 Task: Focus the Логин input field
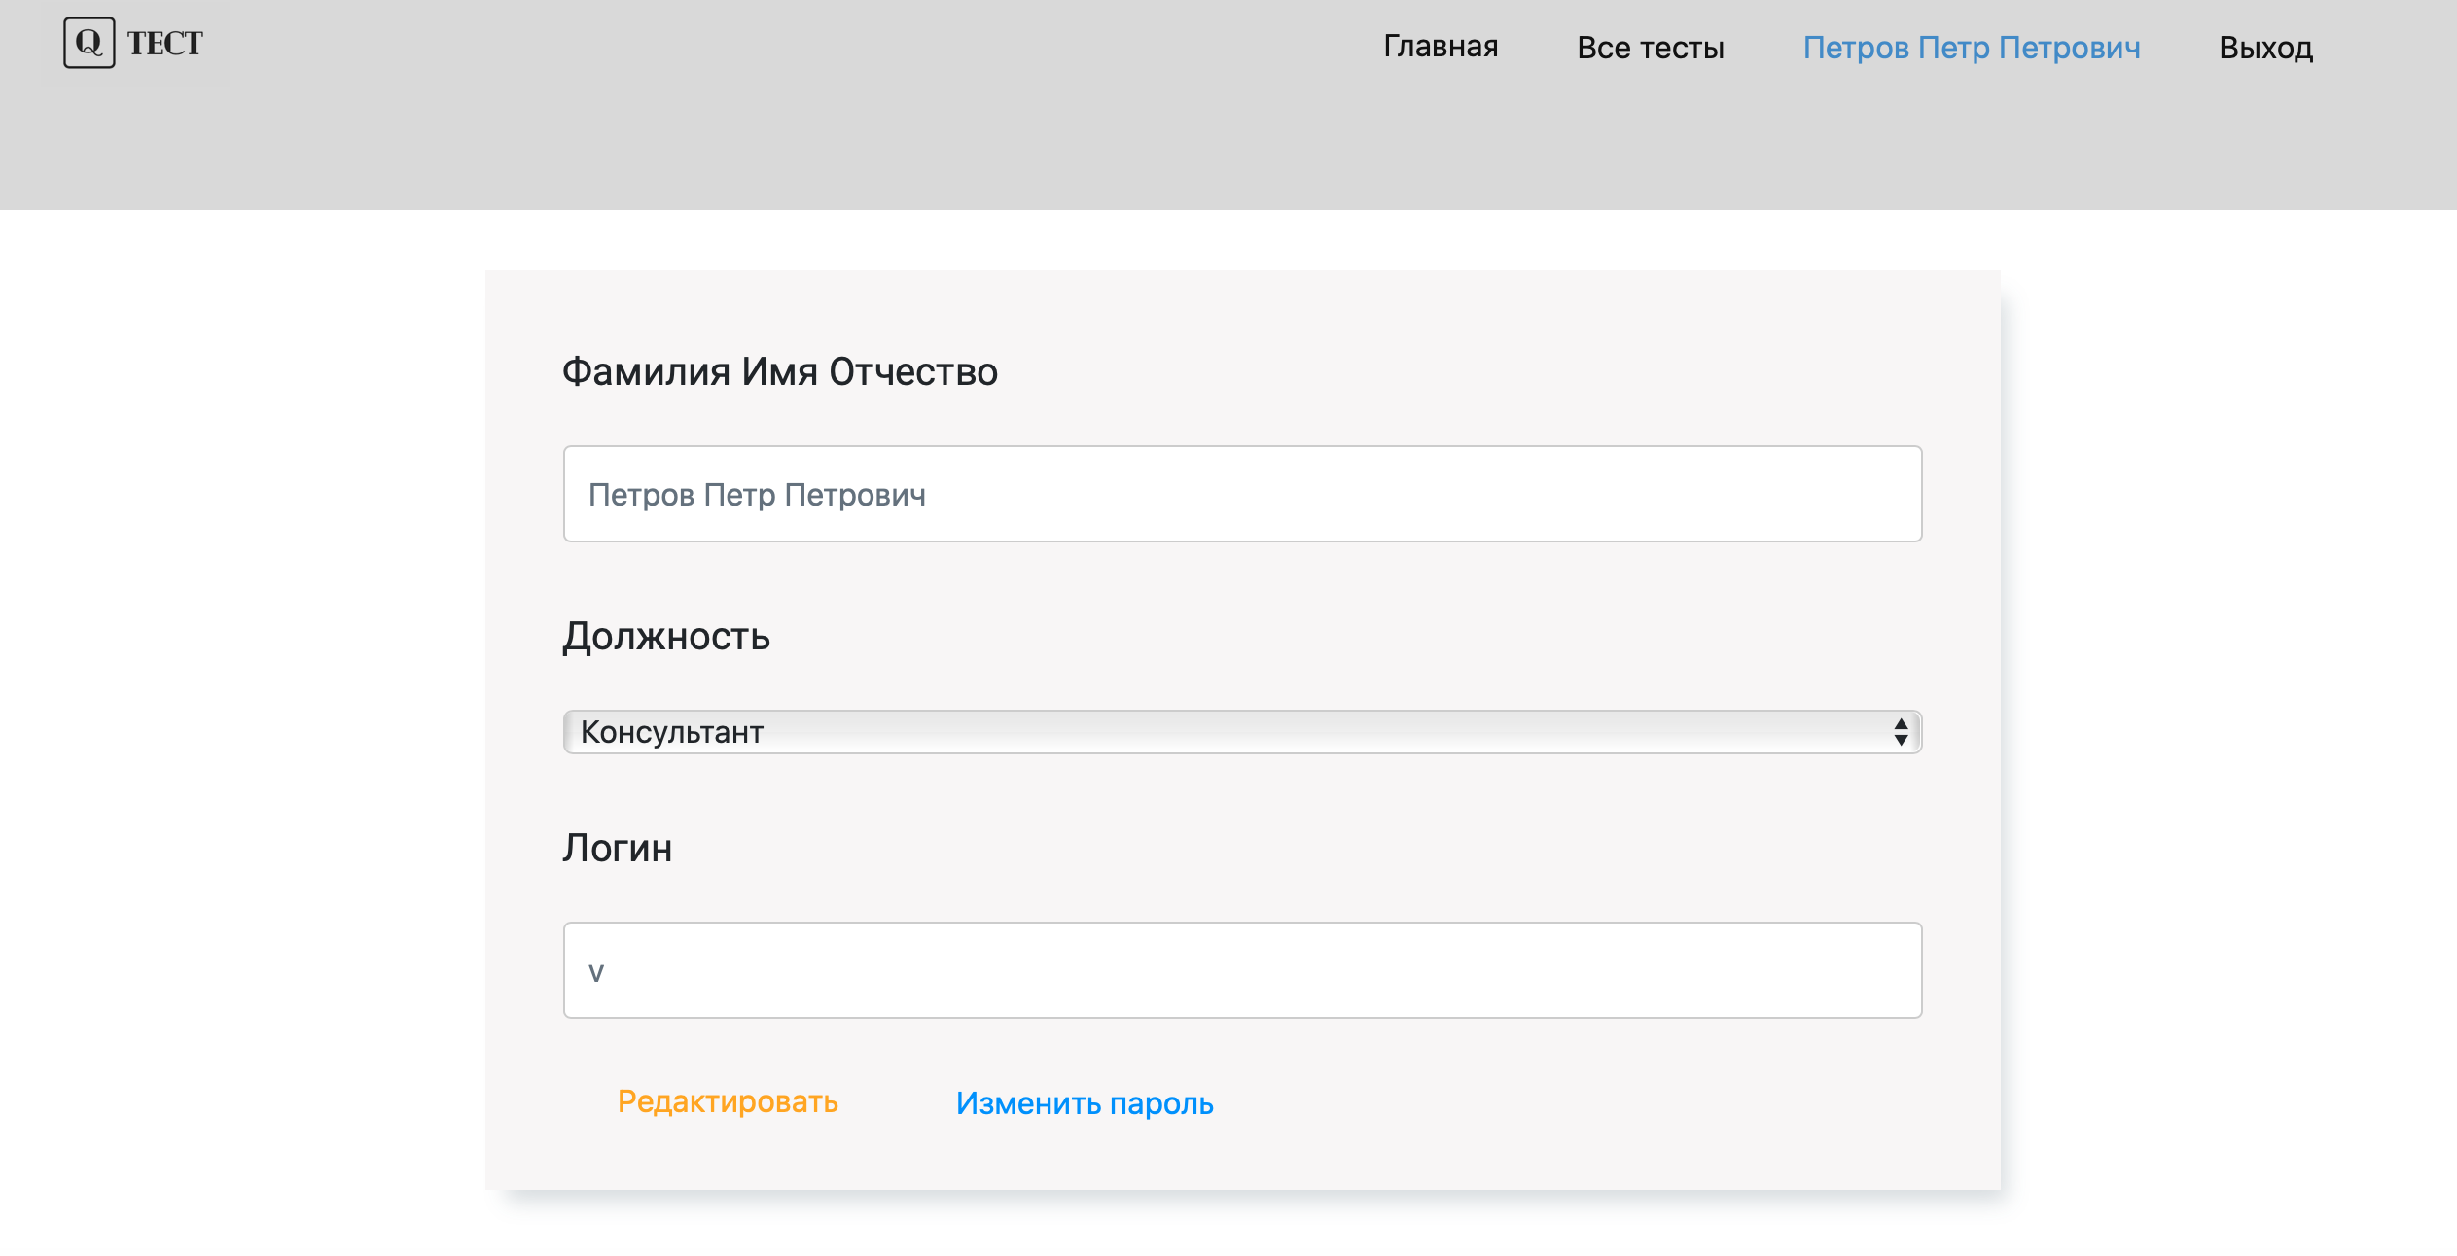tap(1242, 970)
